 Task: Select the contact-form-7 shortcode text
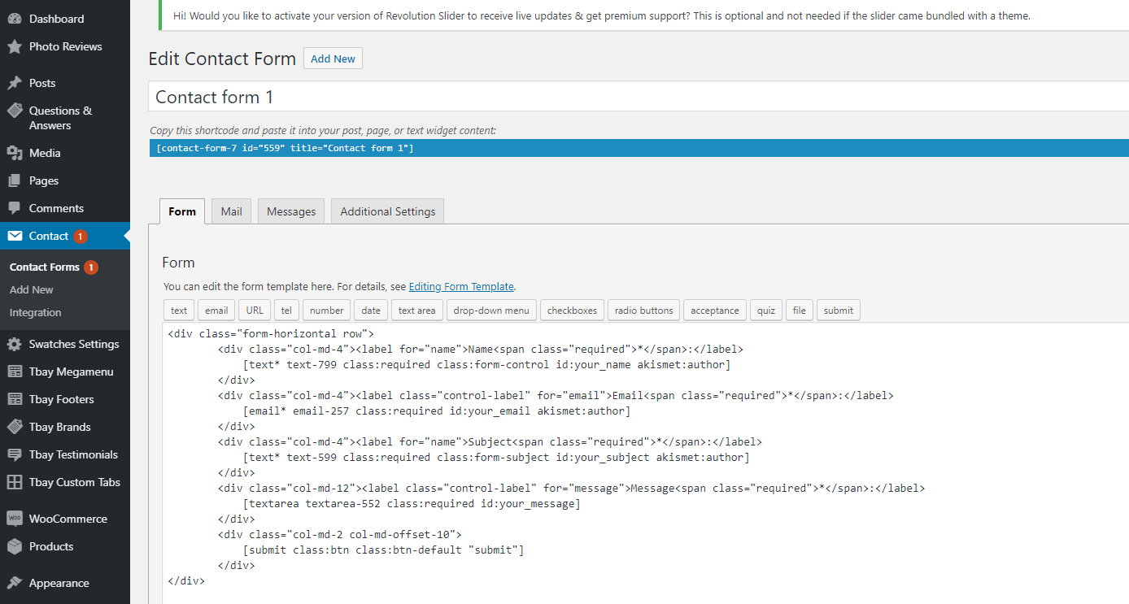coord(285,148)
